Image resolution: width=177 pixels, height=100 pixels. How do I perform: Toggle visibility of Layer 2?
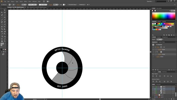tap(153, 95)
